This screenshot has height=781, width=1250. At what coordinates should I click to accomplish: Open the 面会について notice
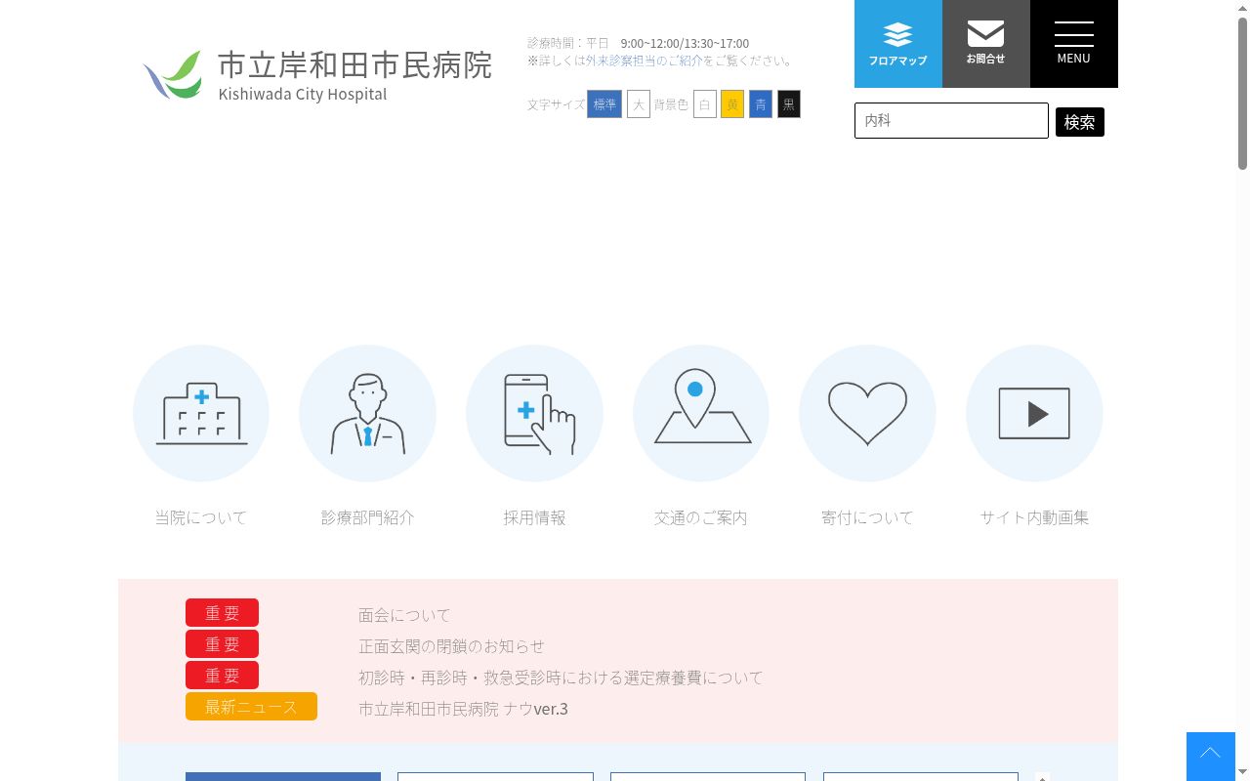(x=404, y=615)
